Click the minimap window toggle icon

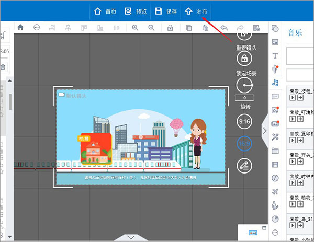264,228
